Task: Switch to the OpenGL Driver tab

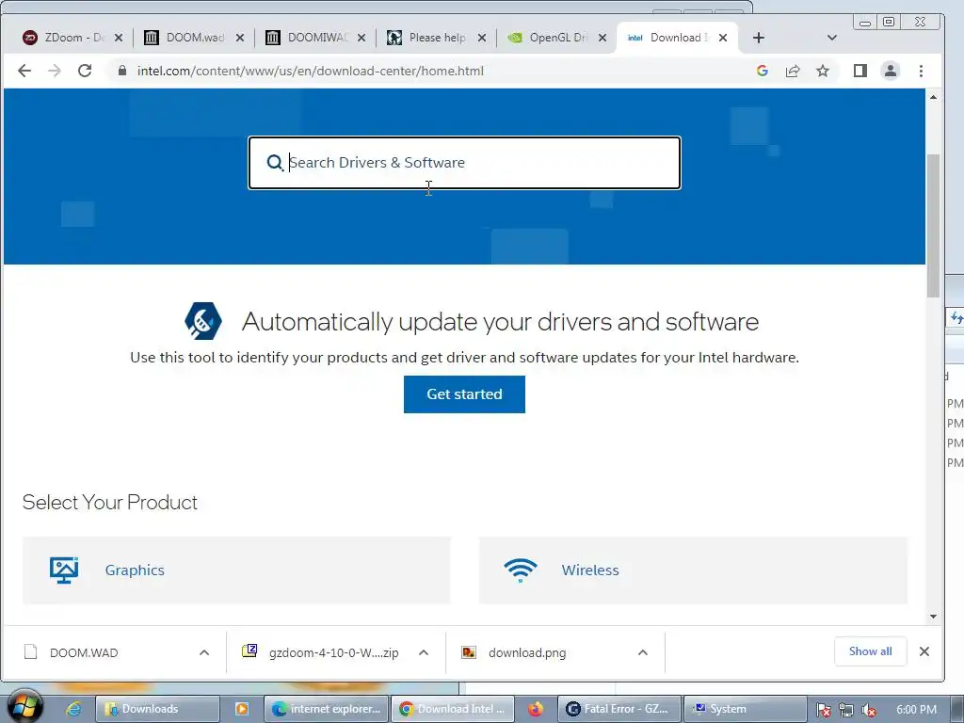Action: click(x=556, y=38)
